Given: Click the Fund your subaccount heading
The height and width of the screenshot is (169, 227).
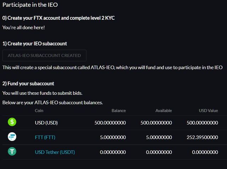Looking at the screenshot, I should coord(28,83).
